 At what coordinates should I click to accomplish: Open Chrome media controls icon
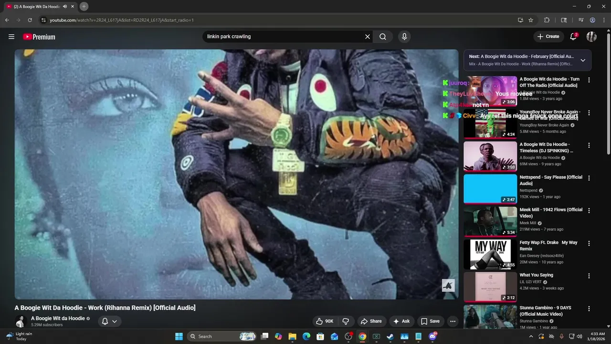[581, 20]
